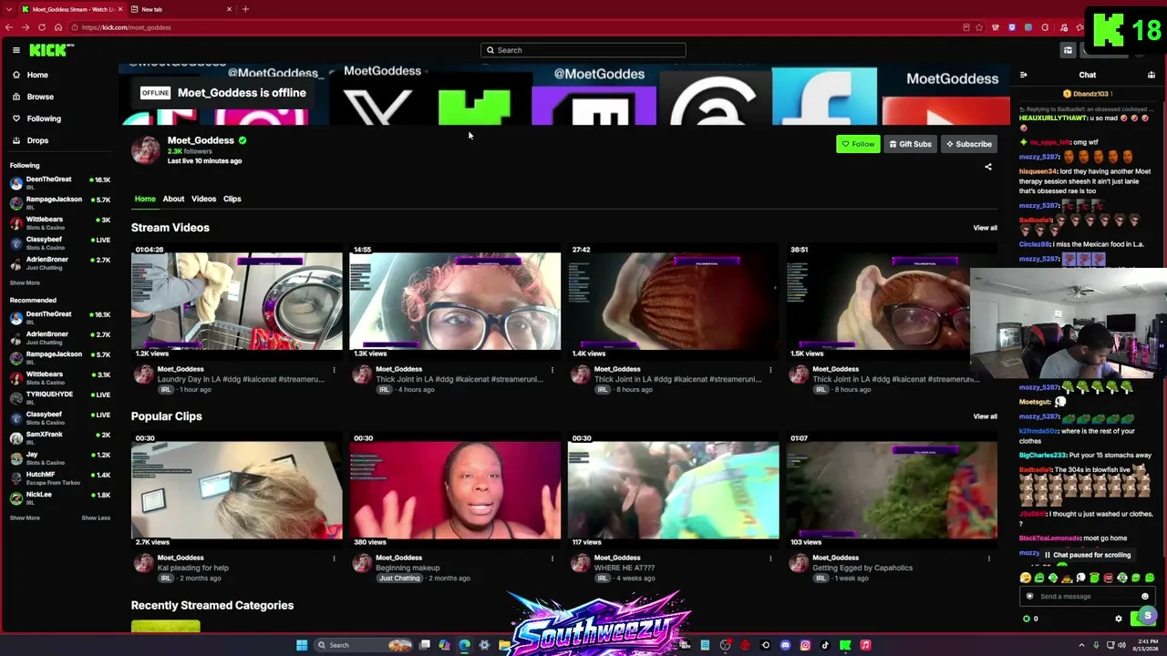Click the Kick points balance icon
Image resolution: width=1167 pixels, height=656 pixels.
click(x=1027, y=619)
